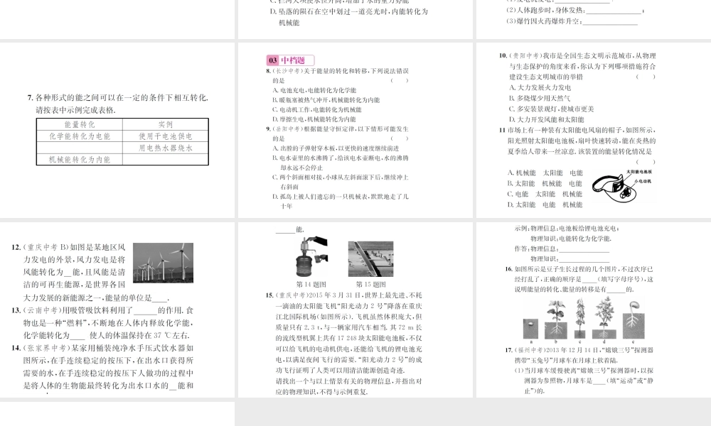Screen dimensions: 711x426
Task: Click the question 7 prompt "各种形式的能之间可以在一定的条件下相互转化"
Action: coord(122,97)
